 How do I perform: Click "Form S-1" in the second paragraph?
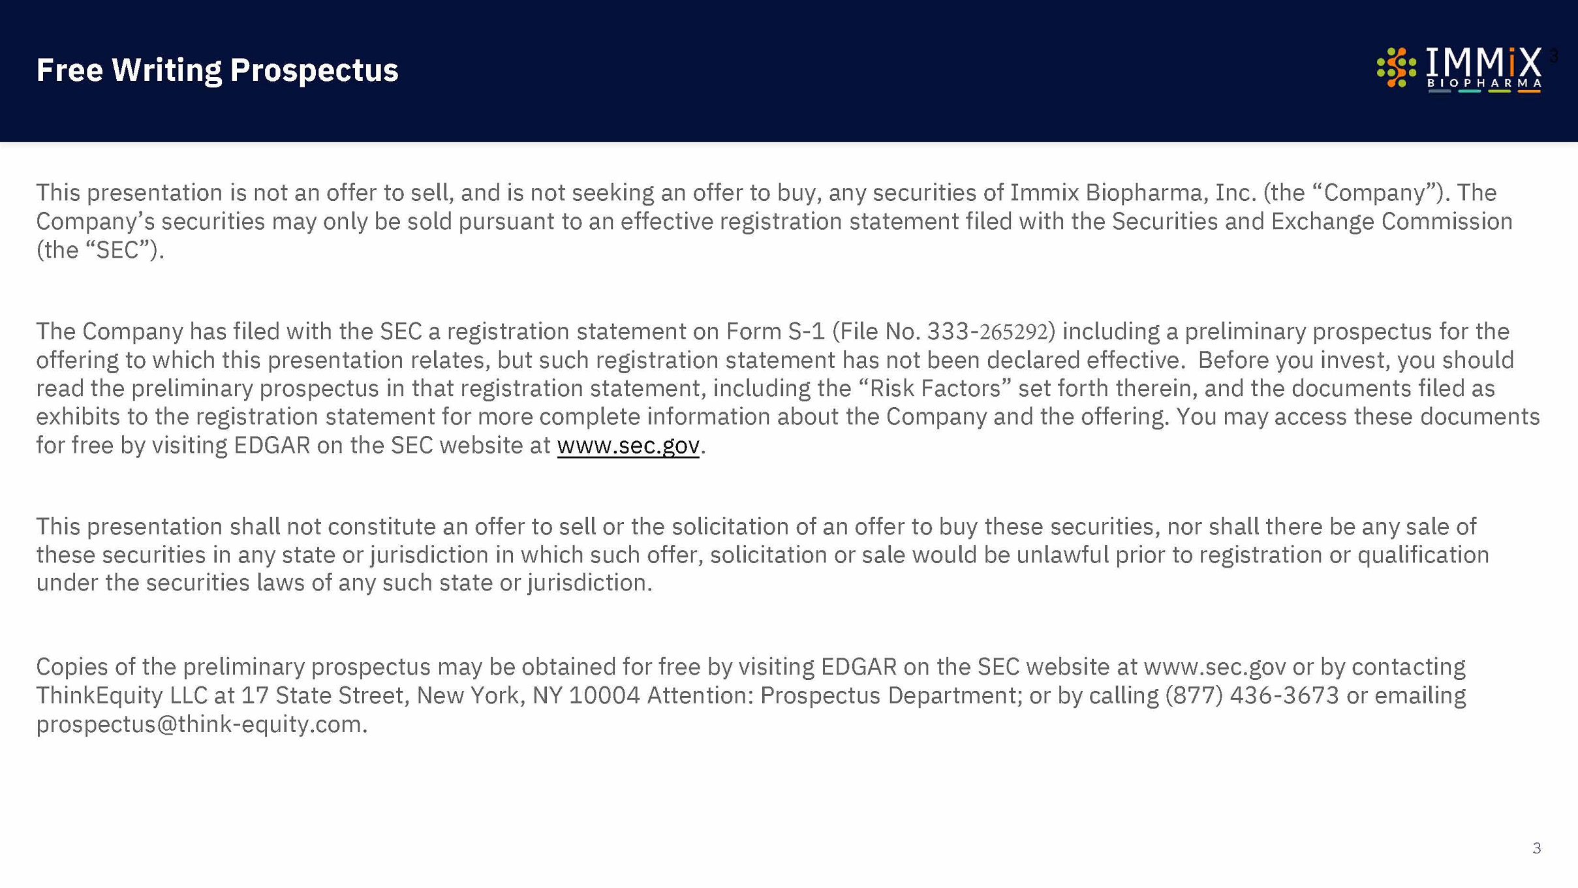[x=775, y=331]
